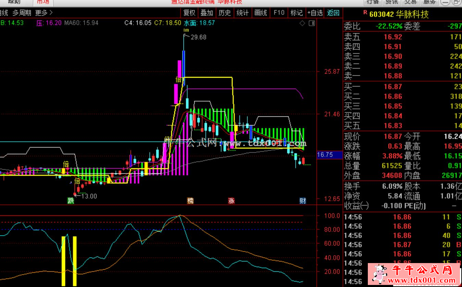
Task: Click the 涨幅 value 3.88%
Action: tap(392, 156)
